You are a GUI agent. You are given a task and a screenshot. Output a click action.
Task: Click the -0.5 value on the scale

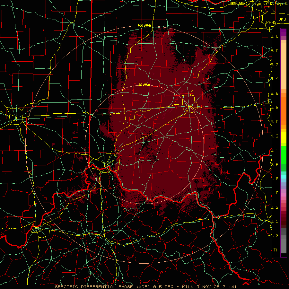(274, 222)
